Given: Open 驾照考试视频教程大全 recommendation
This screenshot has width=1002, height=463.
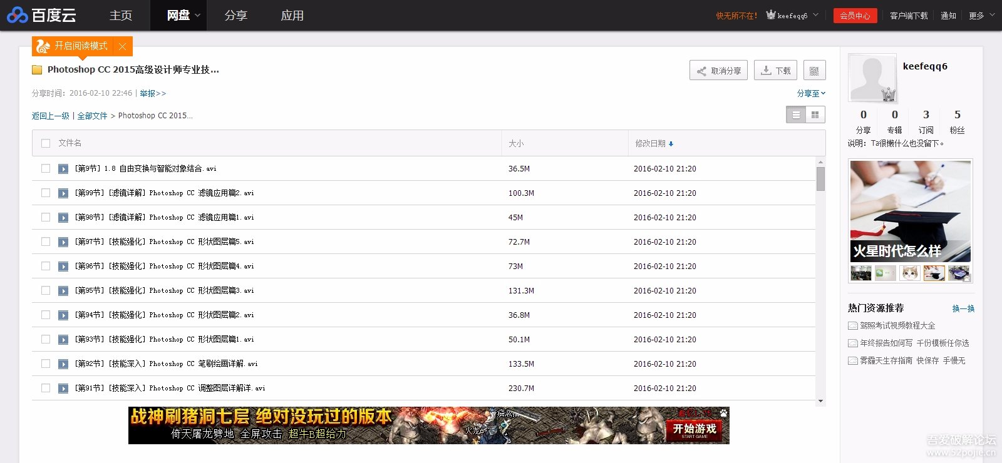Looking at the screenshot, I should [897, 325].
